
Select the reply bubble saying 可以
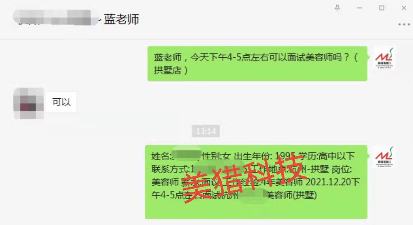coord(61,102)
